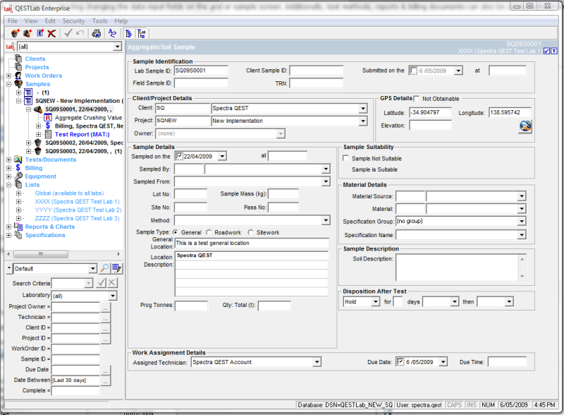Click the magnifying glass search icon beside Default
Viewport: 564px width, 415px height.
click(x=104, y=268)
